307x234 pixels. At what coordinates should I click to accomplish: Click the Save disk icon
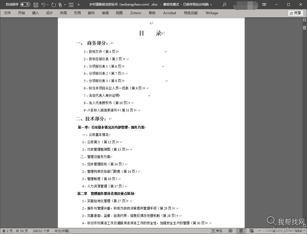(x=36, y=5)
